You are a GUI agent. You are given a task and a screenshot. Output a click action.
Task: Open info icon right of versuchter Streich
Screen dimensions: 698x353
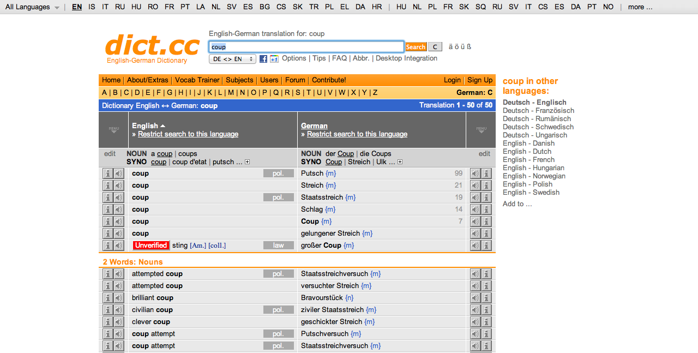(x=486, y=286)
